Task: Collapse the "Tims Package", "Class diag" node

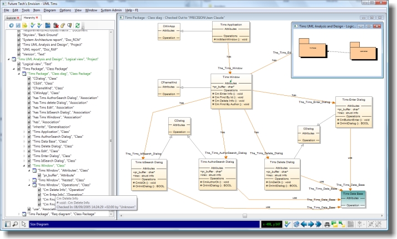Action: point(19,74)
